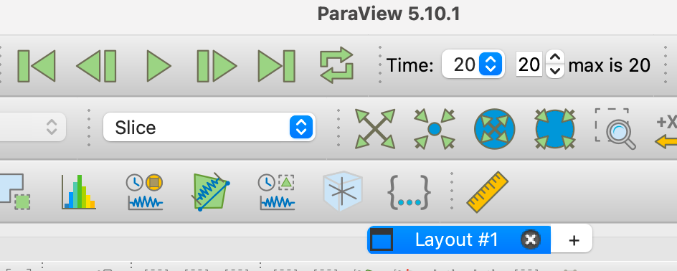Screen dimensions: 677x271
Task: Add a new layout tab with plus
Action: click(x=574, y=240)
